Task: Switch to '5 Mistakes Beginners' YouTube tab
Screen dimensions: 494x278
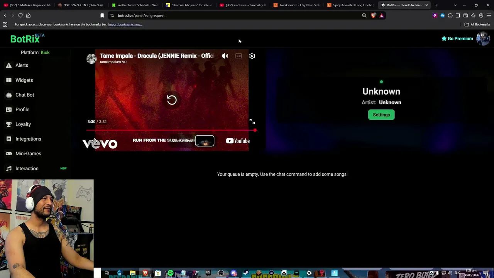Action: tap(27, 5)
